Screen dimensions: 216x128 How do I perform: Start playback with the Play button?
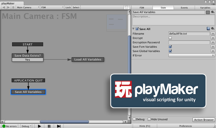tap(39, 126)
